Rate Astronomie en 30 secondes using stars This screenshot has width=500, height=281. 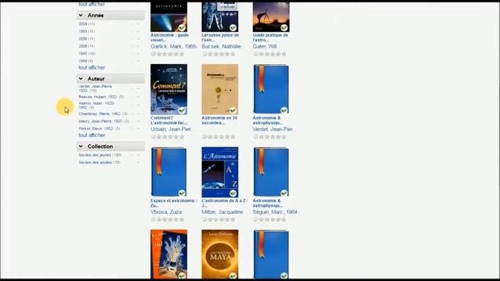pos(219,137)
